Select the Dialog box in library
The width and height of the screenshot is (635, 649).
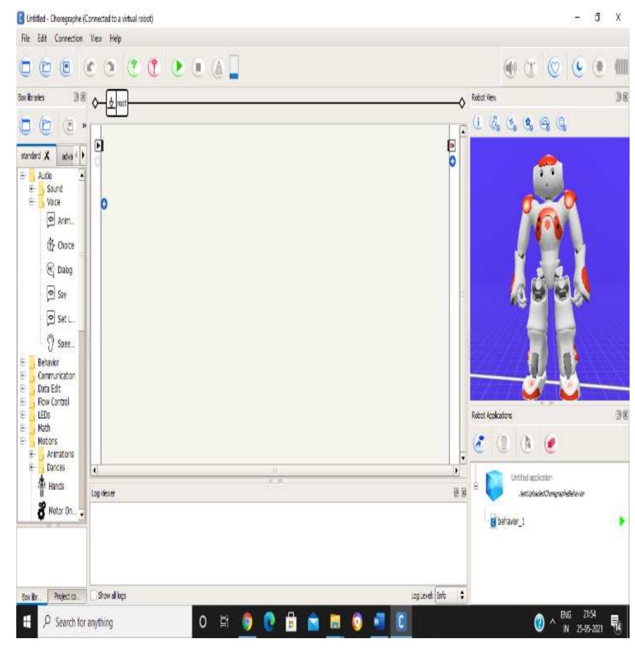point(60,270)
